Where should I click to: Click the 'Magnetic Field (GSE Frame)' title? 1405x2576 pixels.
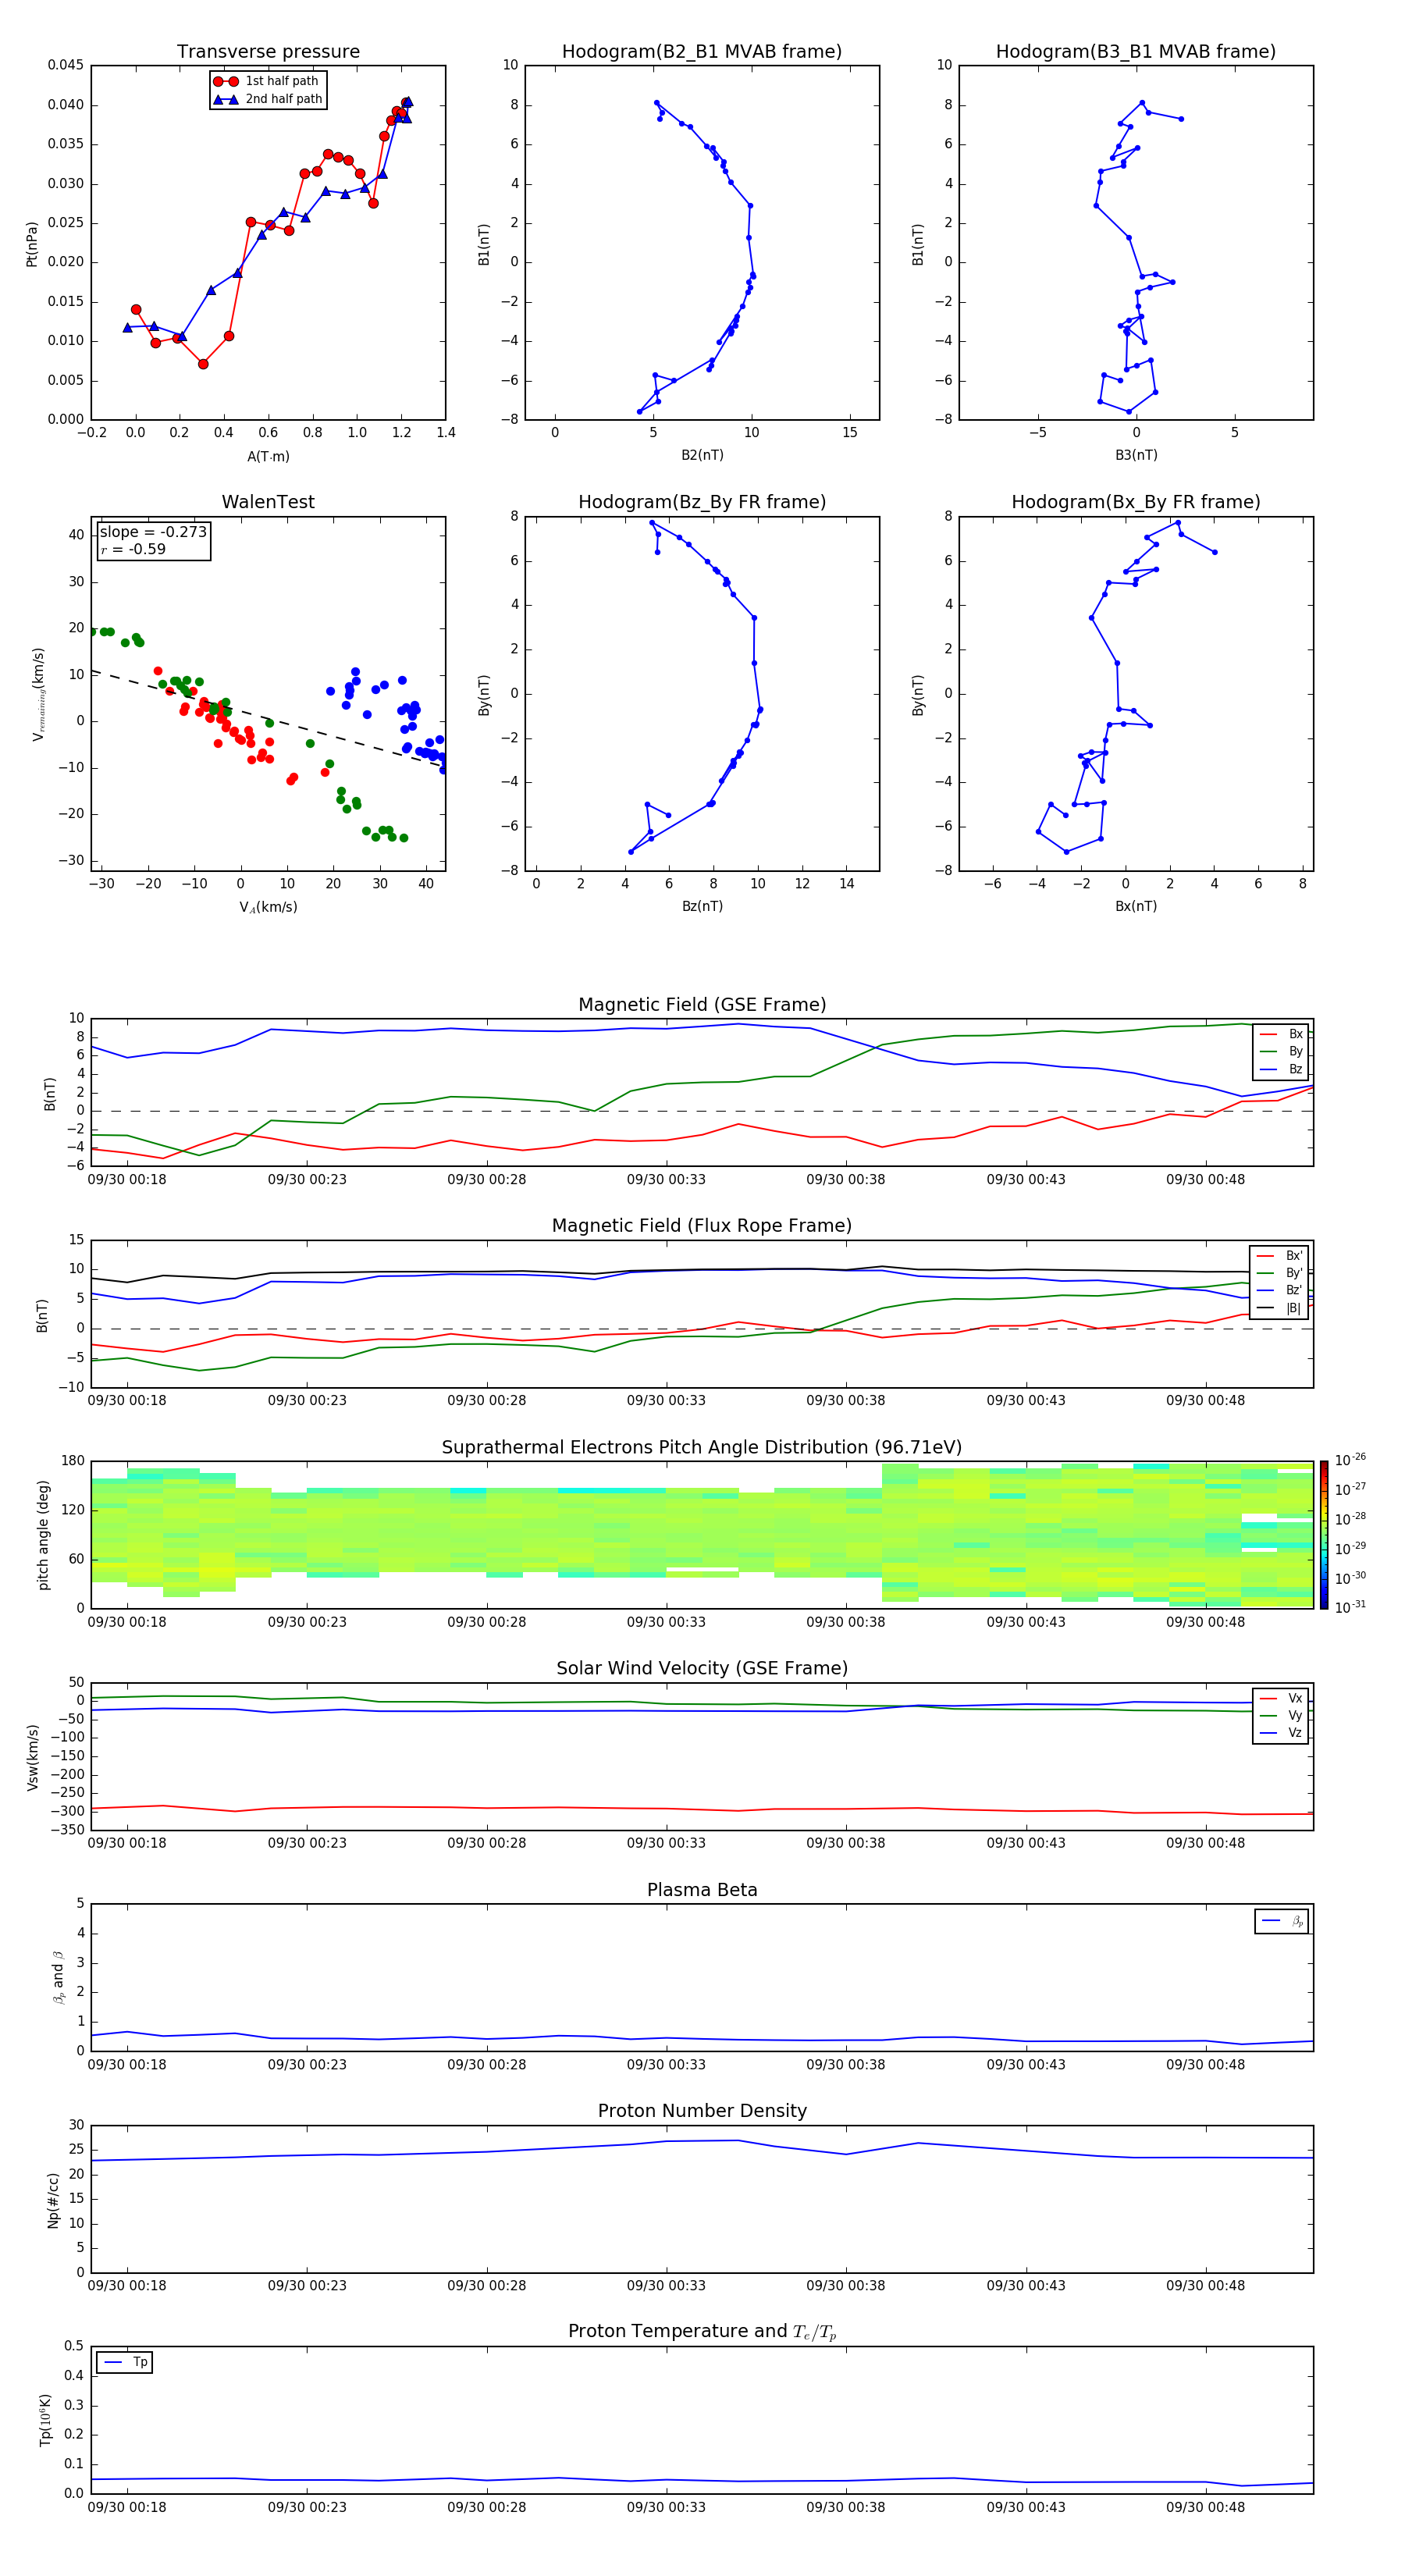[702, 1005]
